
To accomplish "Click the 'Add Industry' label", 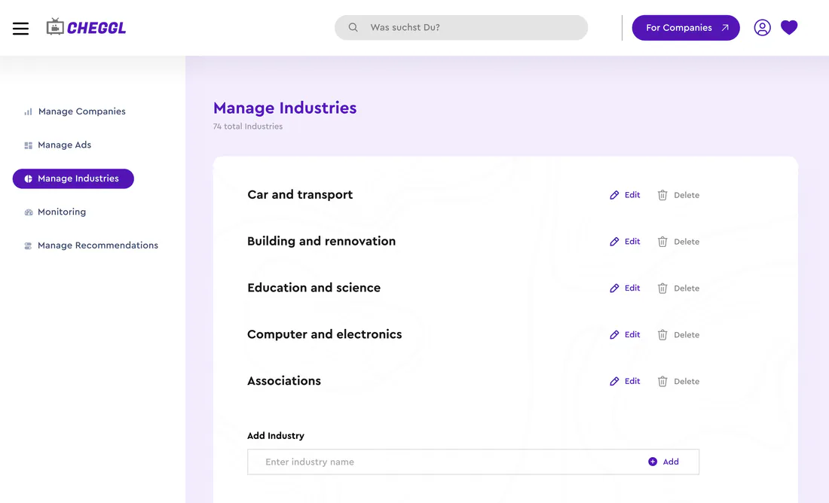I will coord(276,436).
